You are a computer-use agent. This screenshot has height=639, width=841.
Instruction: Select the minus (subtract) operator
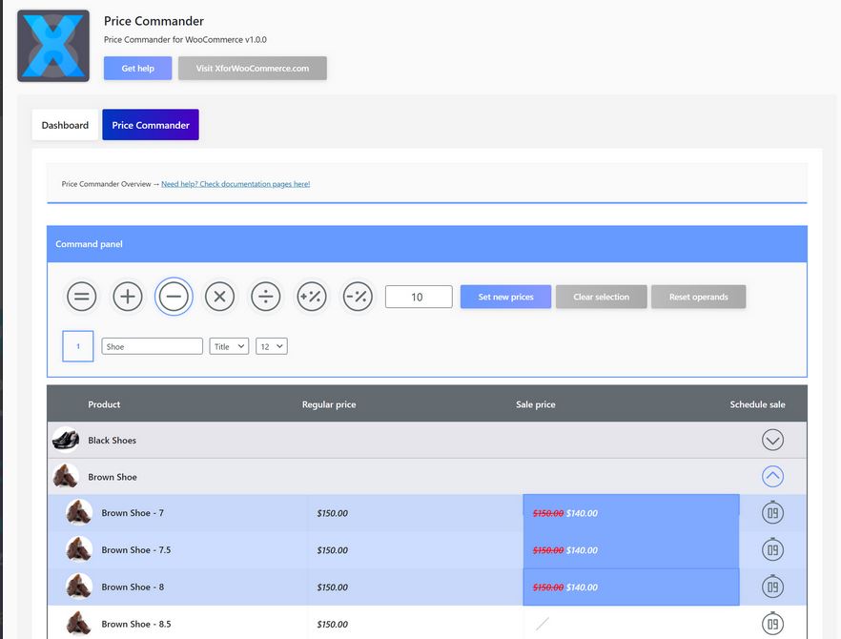click(x=174, y=297)
